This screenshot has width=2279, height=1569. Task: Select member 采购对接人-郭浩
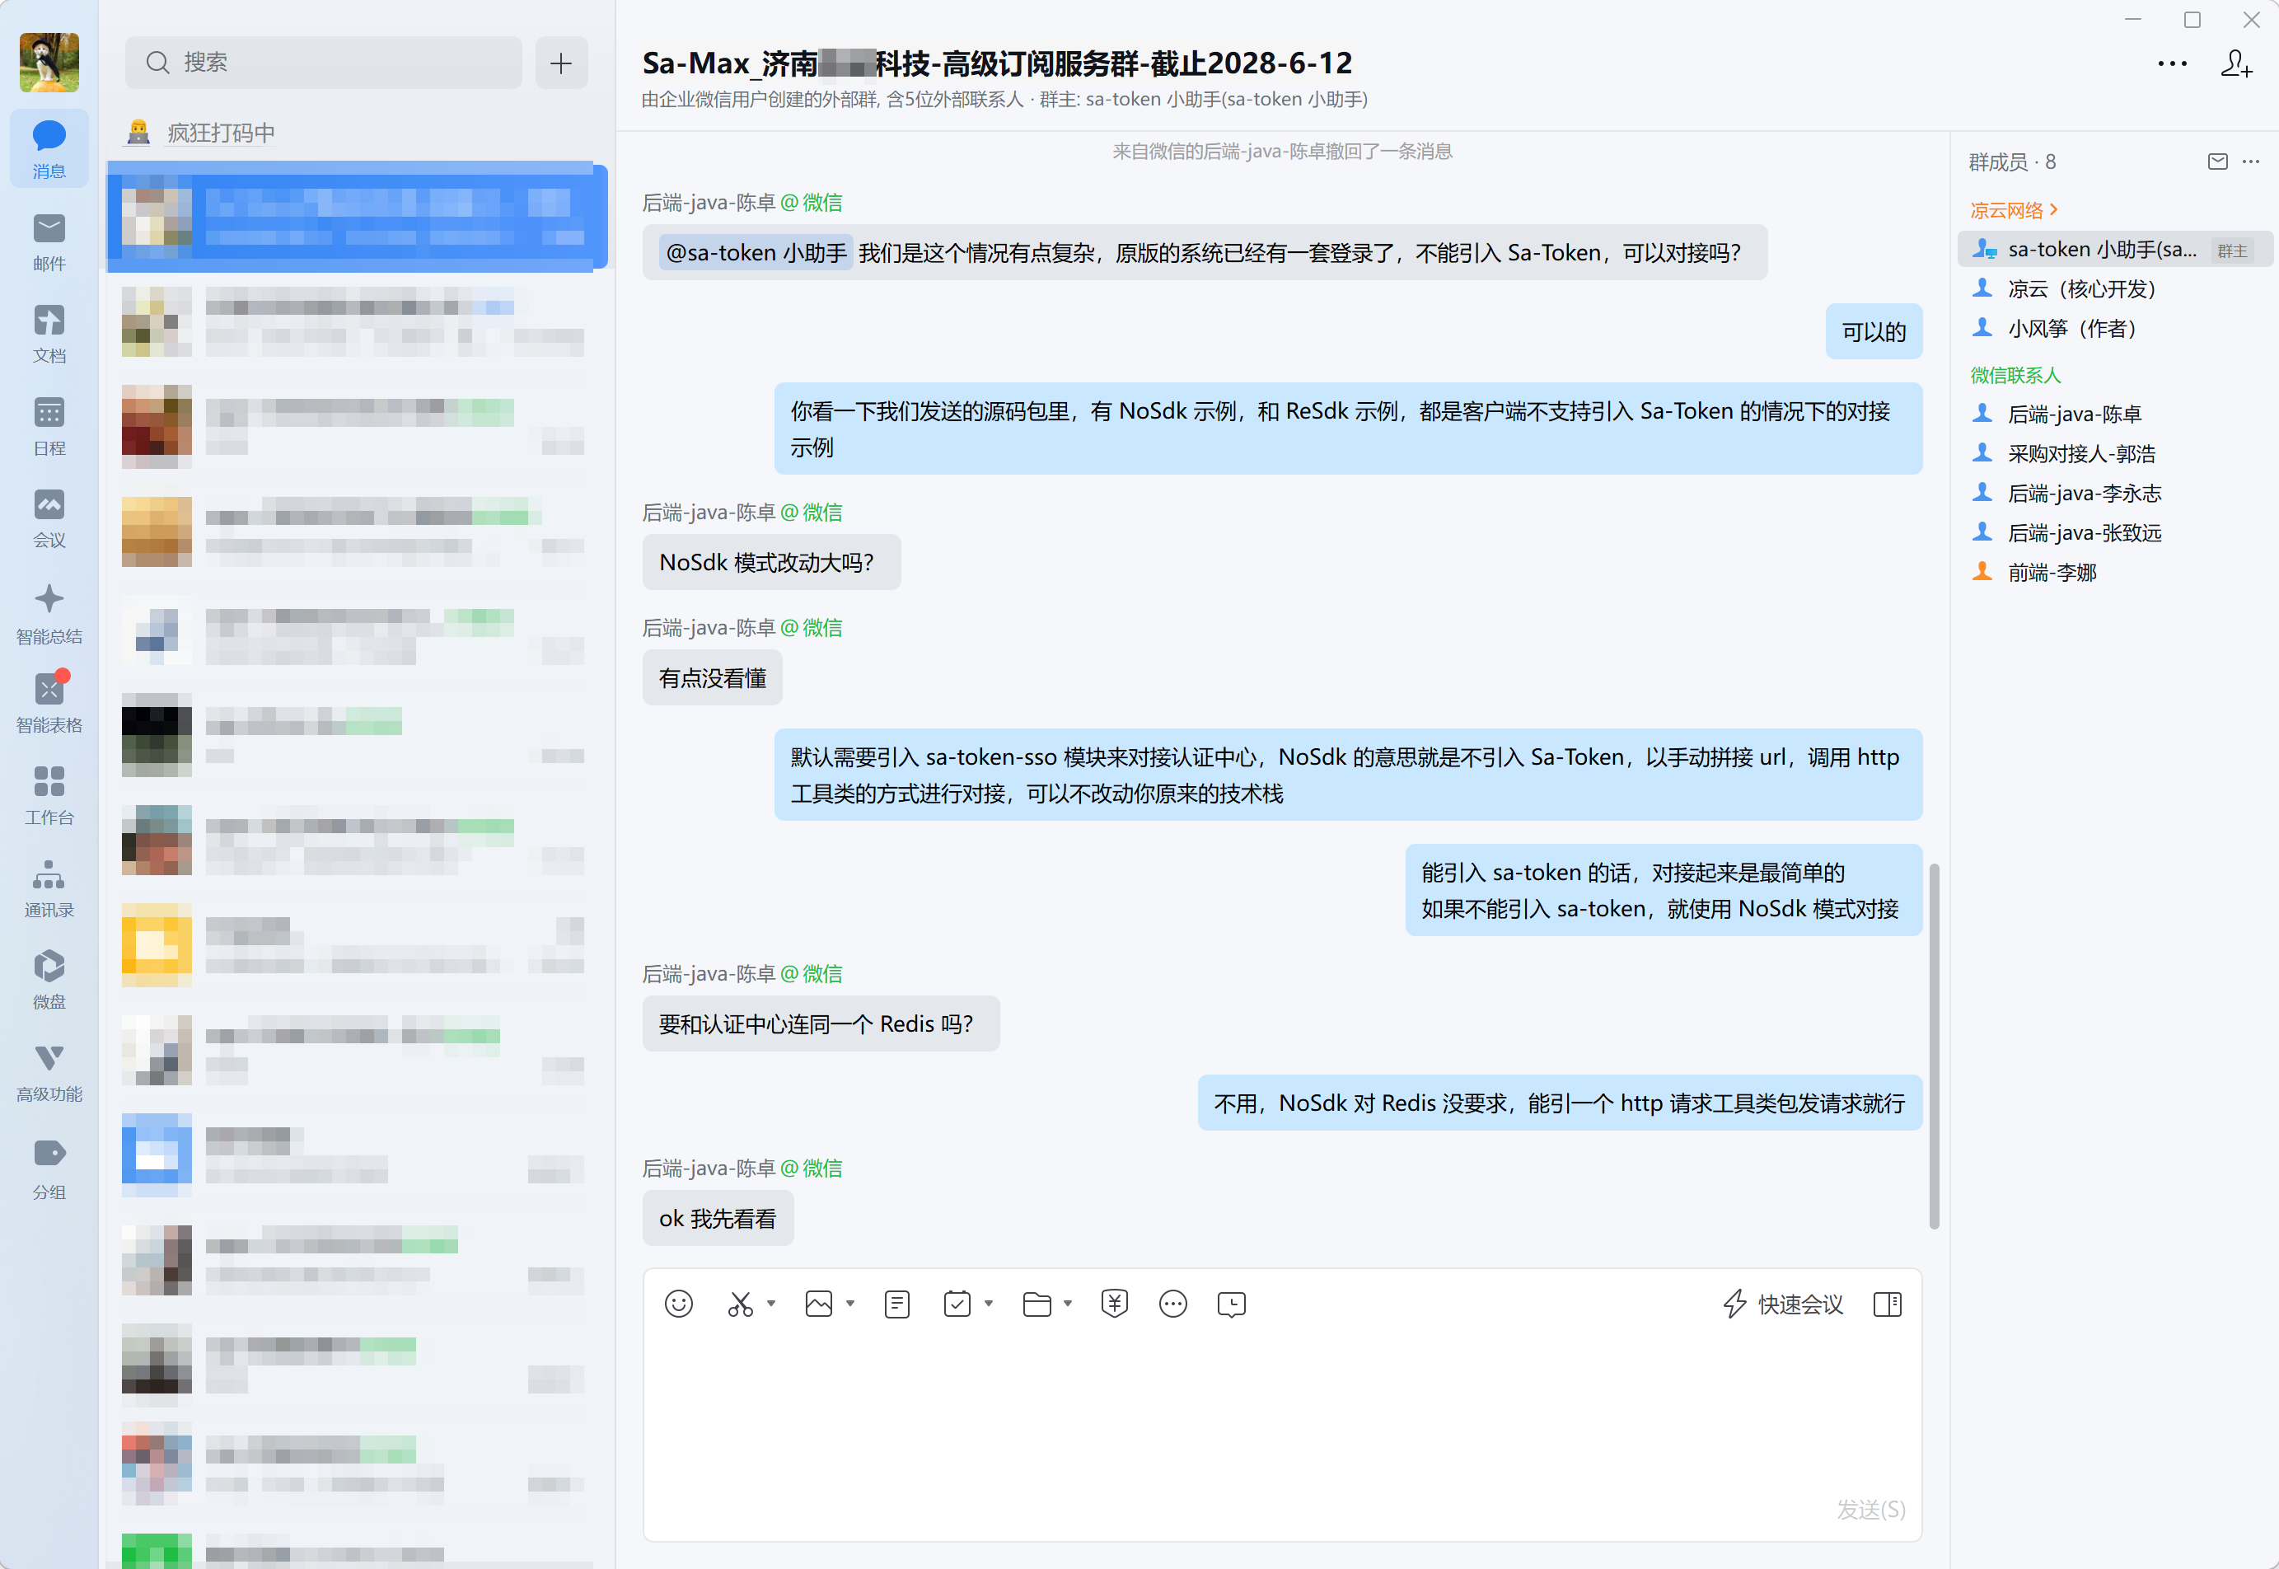click(x=2116, y=453)
